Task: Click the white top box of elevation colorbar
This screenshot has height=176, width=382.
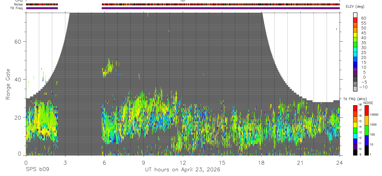Action: [x=355, y=15]
